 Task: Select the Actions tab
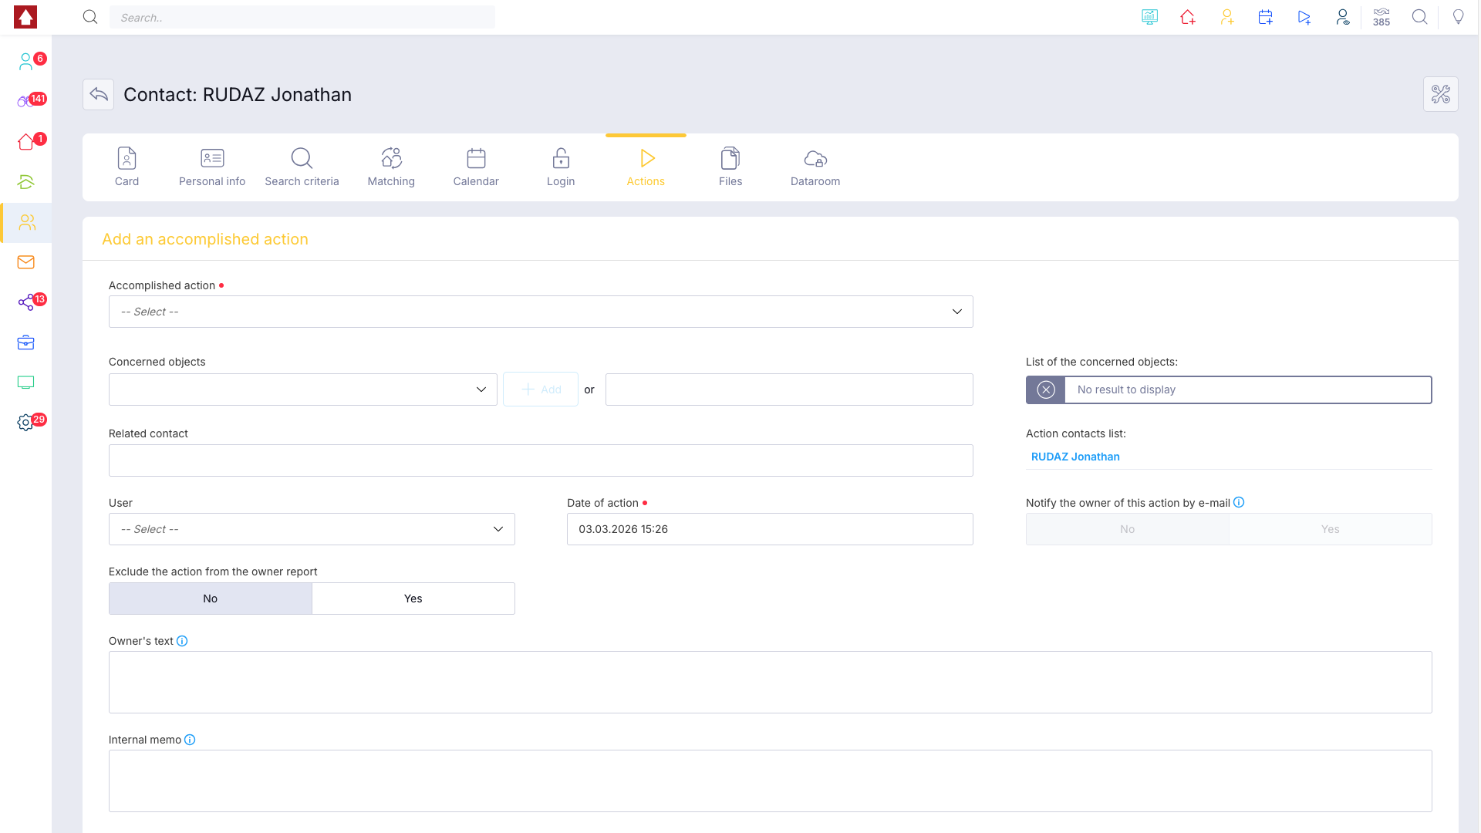tap(646, 167)
